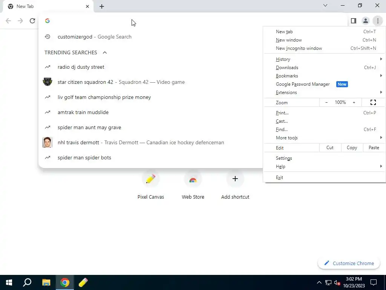Open Downloads from the menu
The image size is (386, 290).
click(x=324, y=68)
